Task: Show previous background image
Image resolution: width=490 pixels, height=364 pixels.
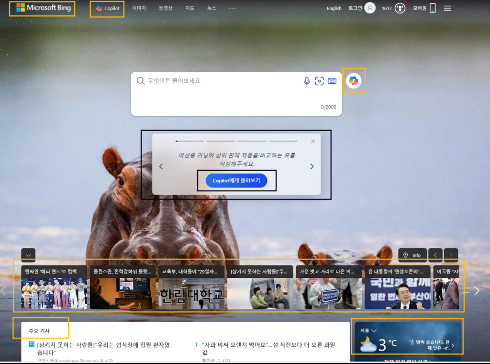Action: pyautogui.click(x=435, y=255)
